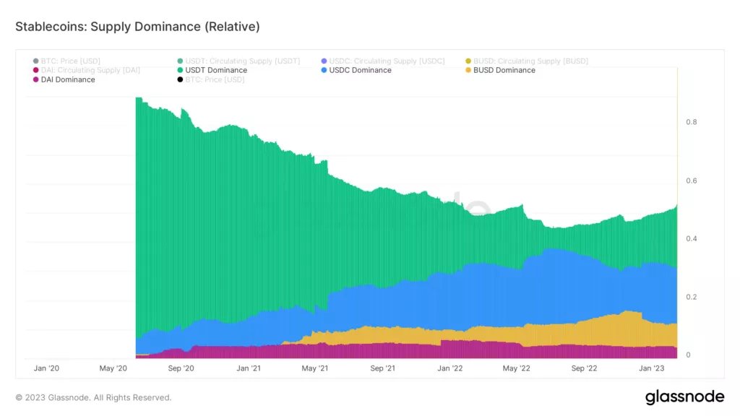Click the 0.2 y-axis value
This screenshot has width=740, height=416.
point(692,297)
